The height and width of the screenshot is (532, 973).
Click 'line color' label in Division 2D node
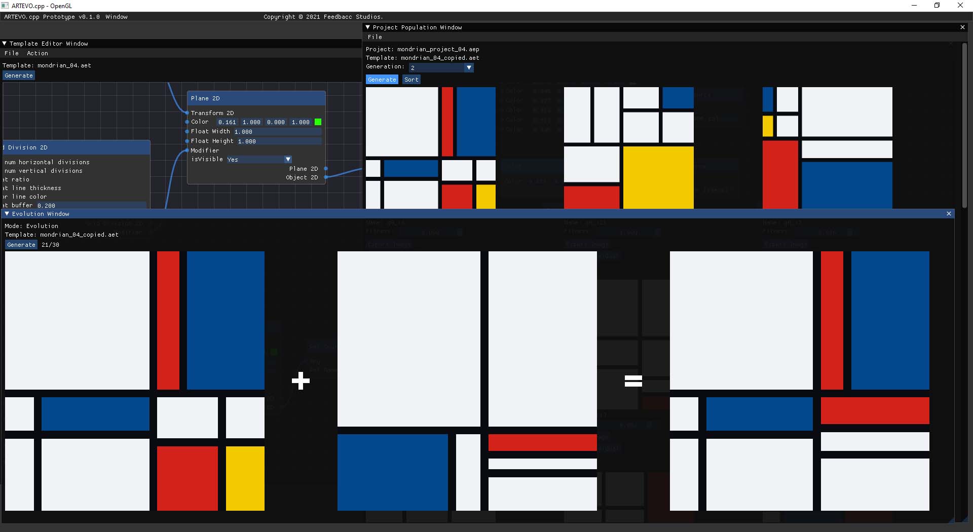point(29,197)
